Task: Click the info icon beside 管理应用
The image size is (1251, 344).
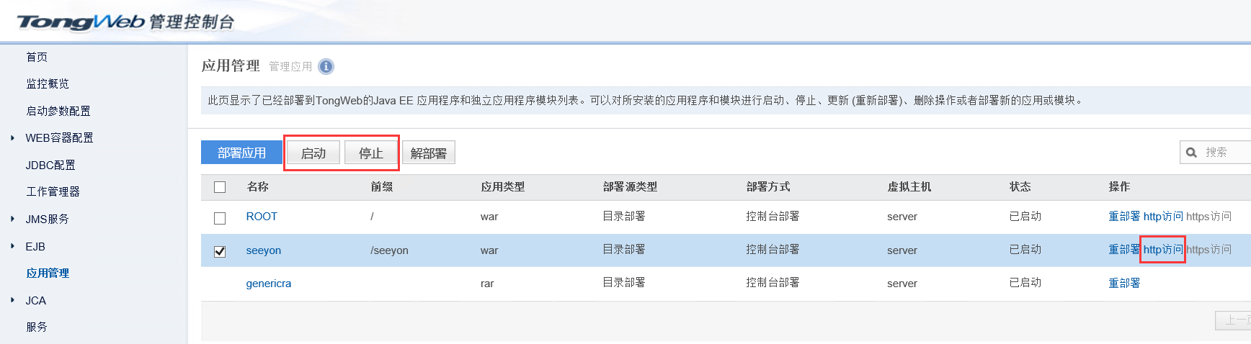Action: tap(326, 67)
